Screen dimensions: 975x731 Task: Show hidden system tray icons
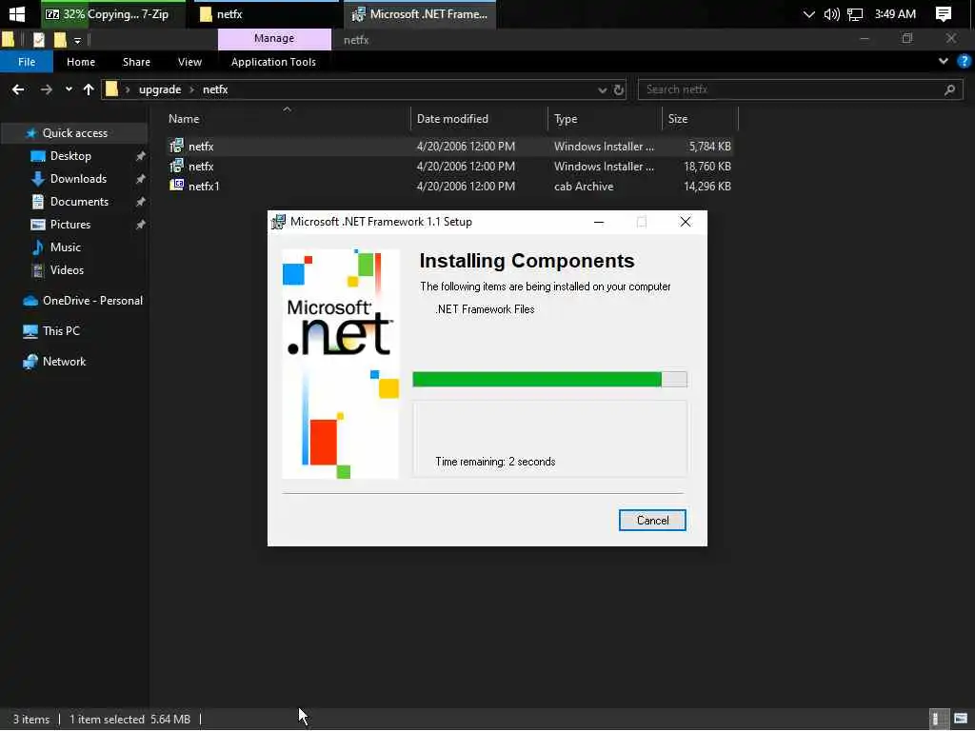click(x=808, y=13)
